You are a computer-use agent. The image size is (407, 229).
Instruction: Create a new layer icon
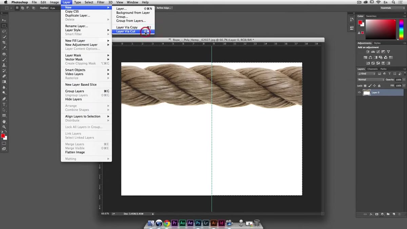pyautogui.click(x=394, y=214)
